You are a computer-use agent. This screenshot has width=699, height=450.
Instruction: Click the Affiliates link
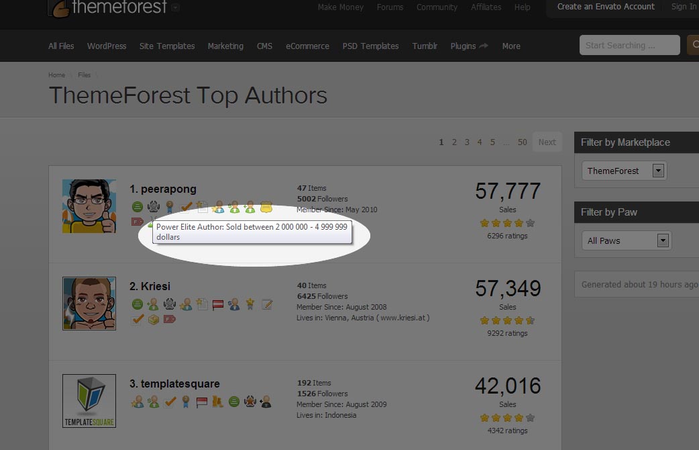[x=486, y=7]
